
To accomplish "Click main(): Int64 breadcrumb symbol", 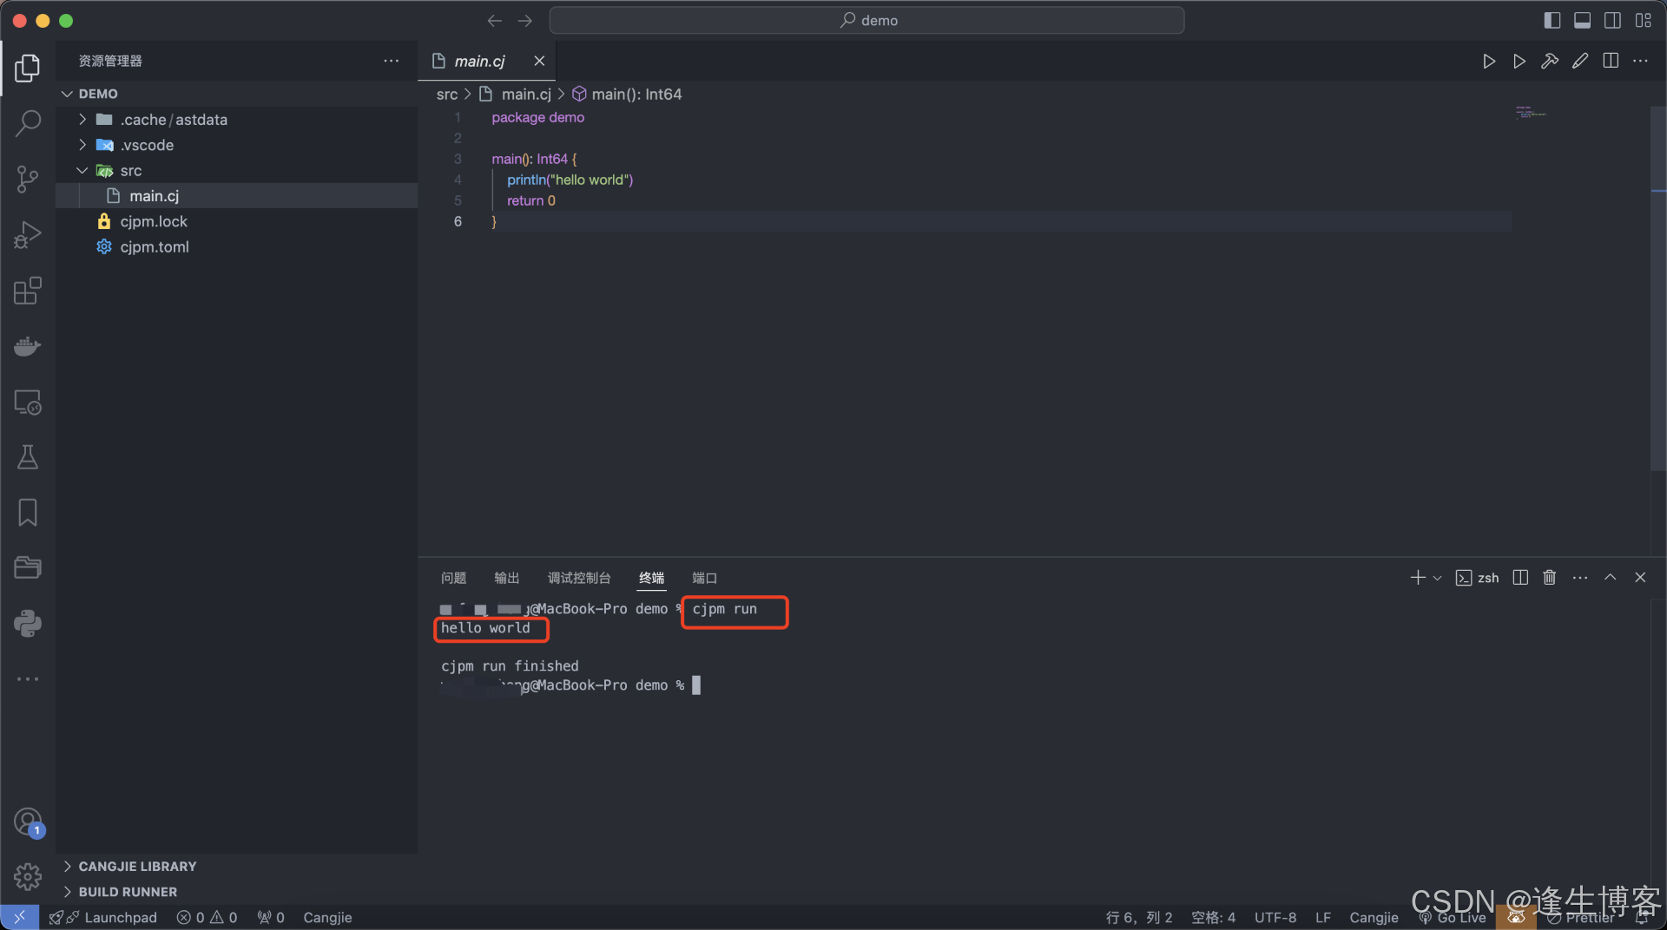I will [627, 95].
